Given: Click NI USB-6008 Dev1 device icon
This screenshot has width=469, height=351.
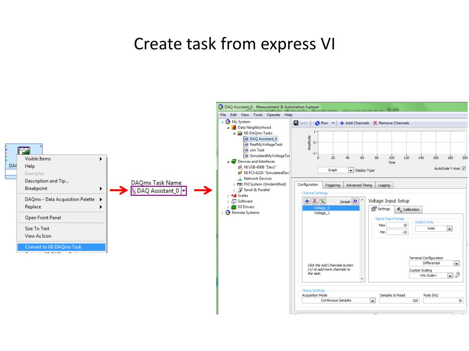Looking at the screenshot, I should point(240,167).
